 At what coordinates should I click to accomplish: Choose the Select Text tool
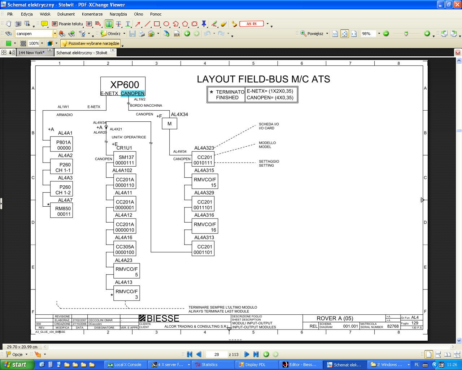[27, 24]
